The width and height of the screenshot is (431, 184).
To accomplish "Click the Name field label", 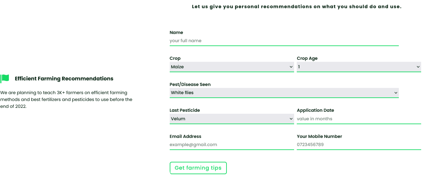I will (x=176, y=33).
